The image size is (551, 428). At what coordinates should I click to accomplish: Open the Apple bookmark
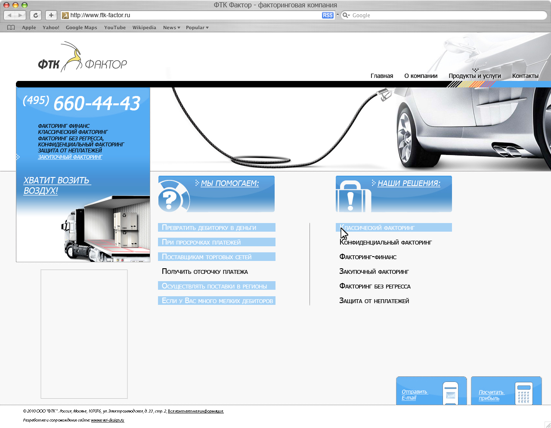tap(29, 28)
